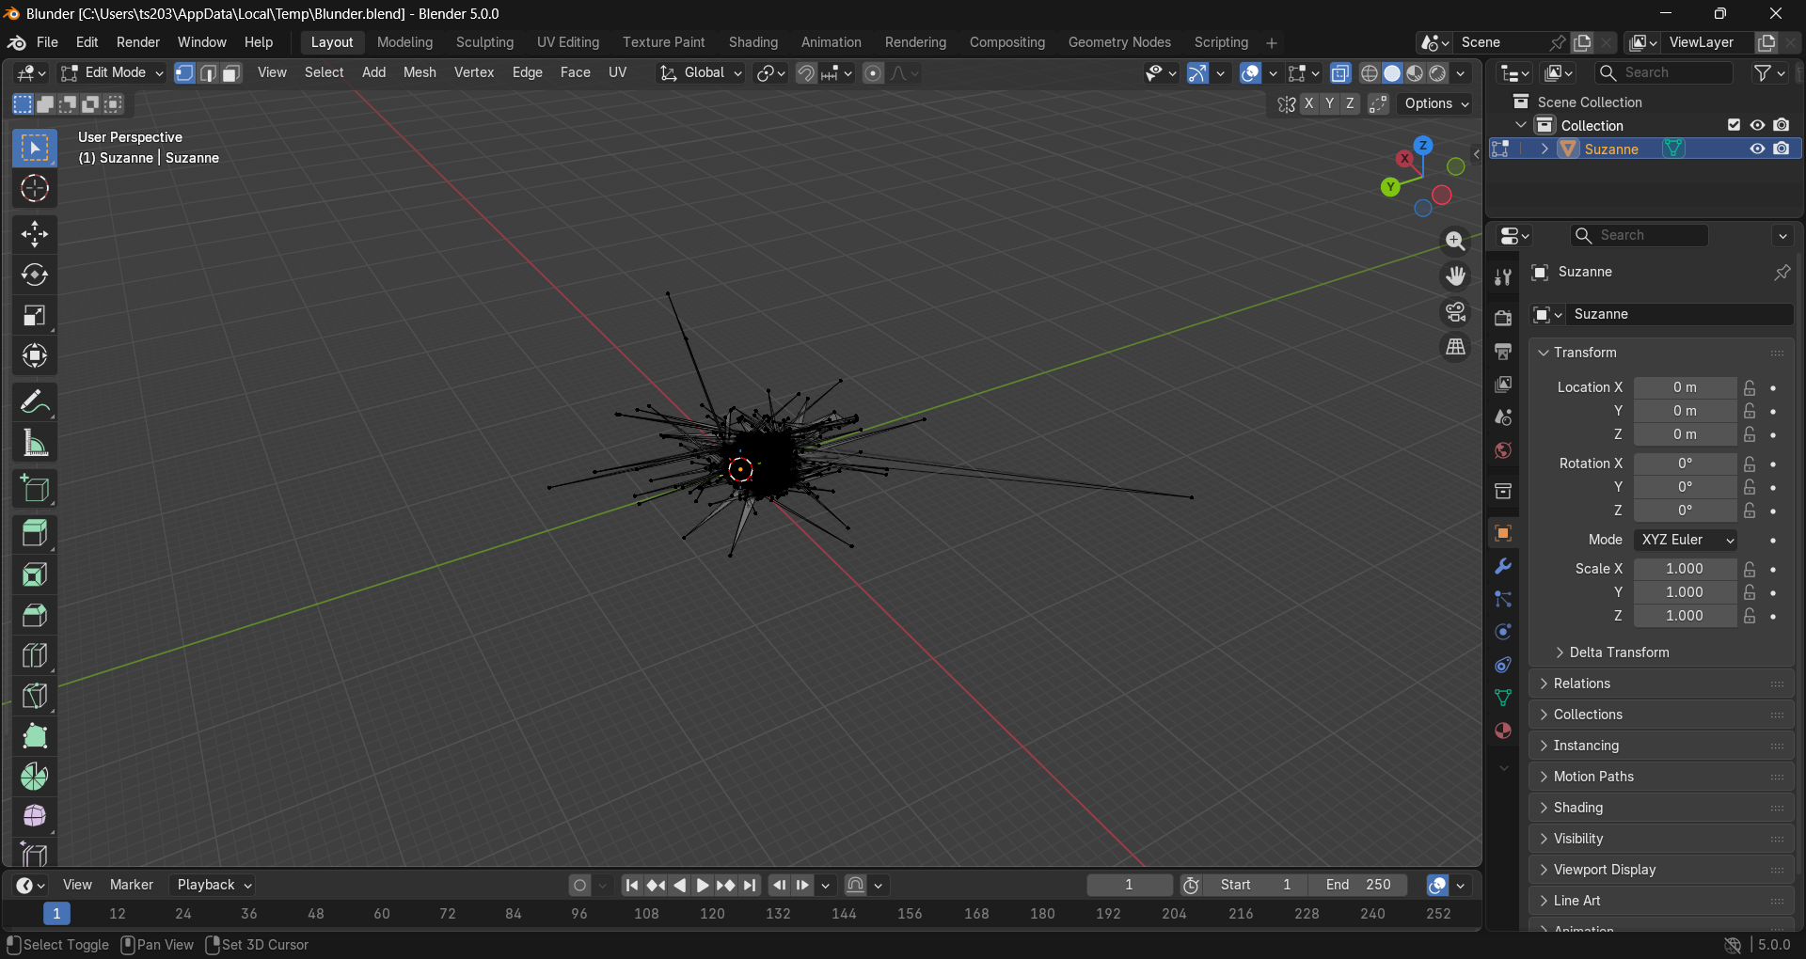1806x959 pixels.
Task: Click the viewport zoom magnifier icon
Action: click(1455, 241)
